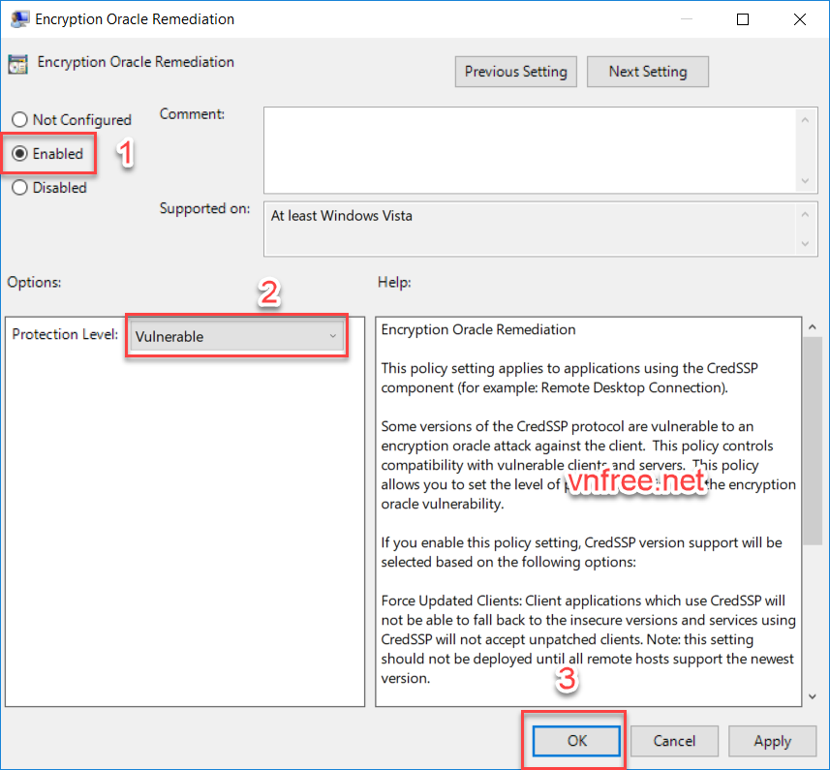Click the Comment box scroll up arrow

click(x=806, y=118)
